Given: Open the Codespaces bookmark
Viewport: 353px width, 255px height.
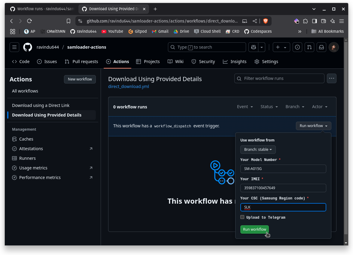Looking at the screenshot, I should (x=258, y=32).
